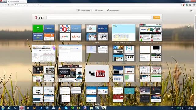
Task: Go forward with the browser forward arrow
Action: point(5,5)
